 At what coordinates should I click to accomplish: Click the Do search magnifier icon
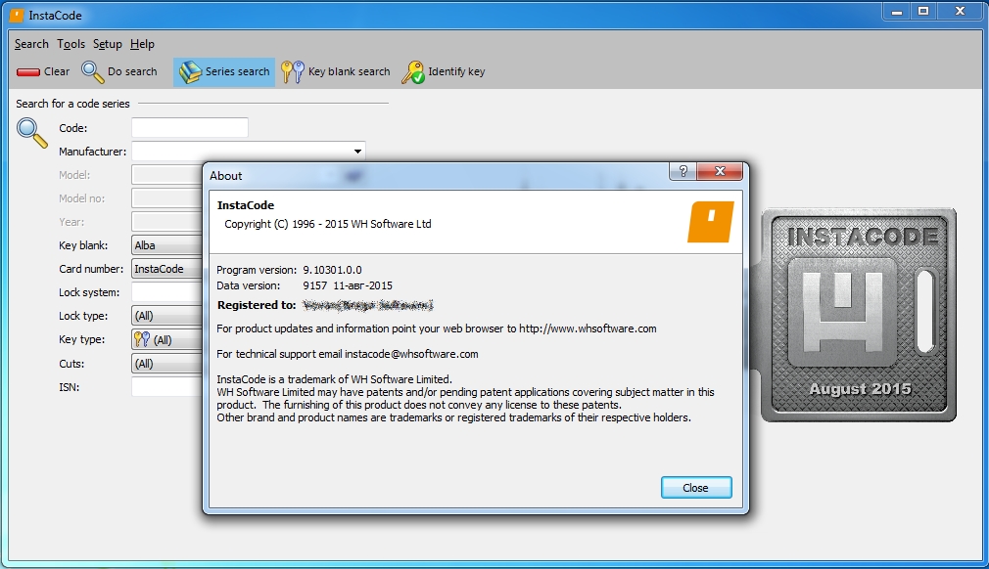(x=93, y=71)
